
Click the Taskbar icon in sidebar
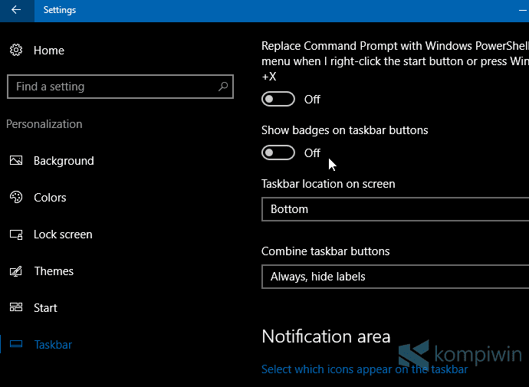tap(16, 344)
